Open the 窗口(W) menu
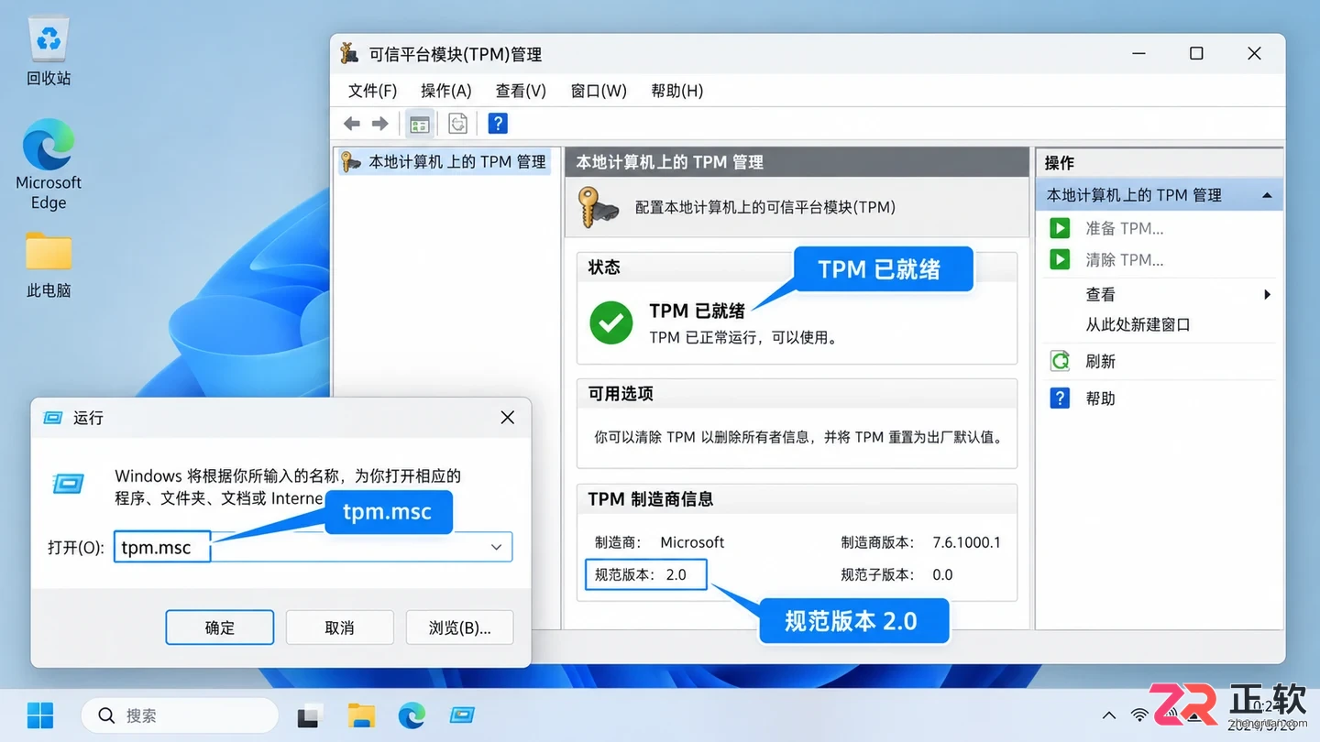Viewport: 1320px width, 742px height. click(x=599, y=91)
